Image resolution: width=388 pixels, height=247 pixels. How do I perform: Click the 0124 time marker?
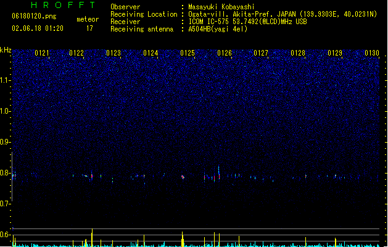[151, 53]
